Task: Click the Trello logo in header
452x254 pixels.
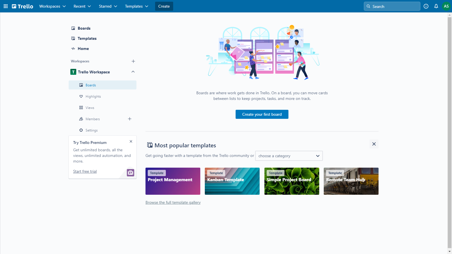Action: [23, 6]
